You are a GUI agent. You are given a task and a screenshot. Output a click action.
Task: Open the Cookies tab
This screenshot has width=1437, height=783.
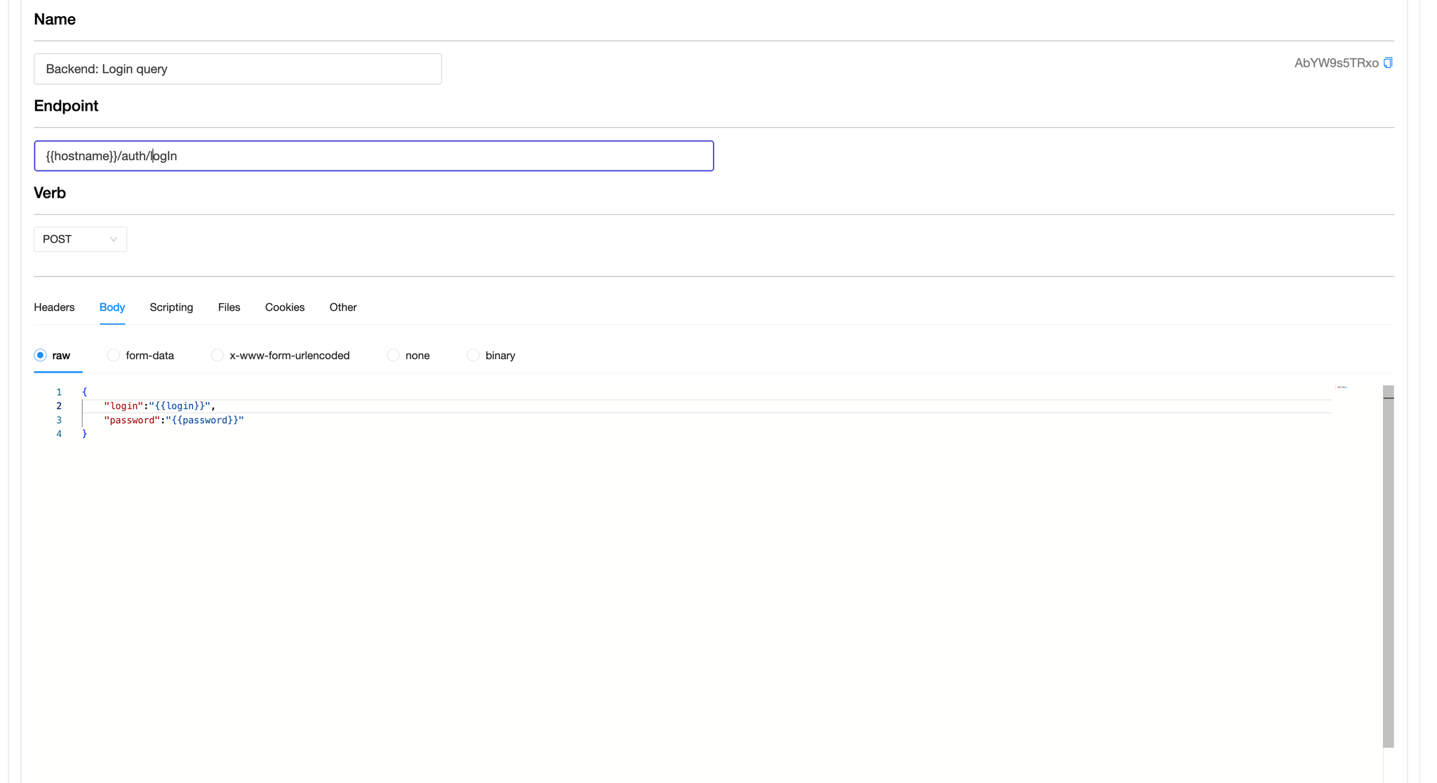284,307
